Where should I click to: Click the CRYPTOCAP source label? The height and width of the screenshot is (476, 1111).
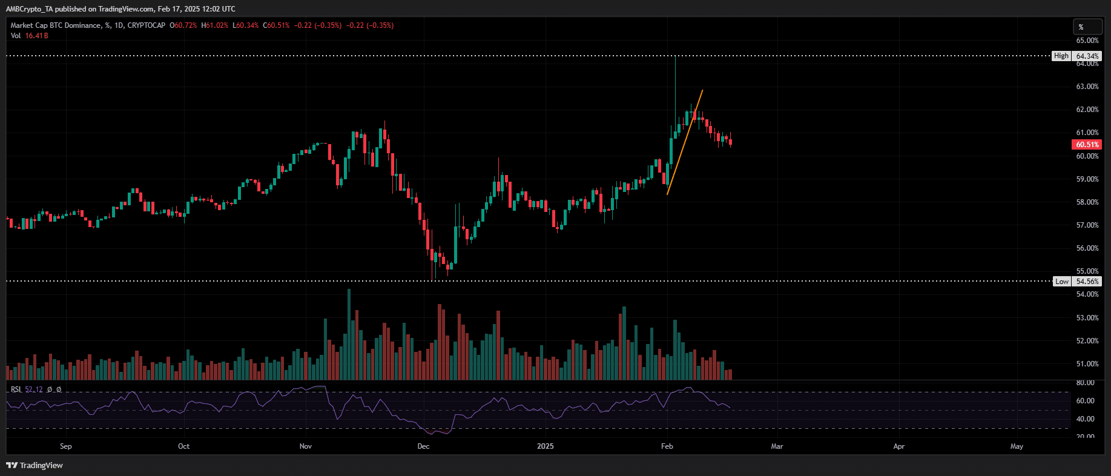146,25
